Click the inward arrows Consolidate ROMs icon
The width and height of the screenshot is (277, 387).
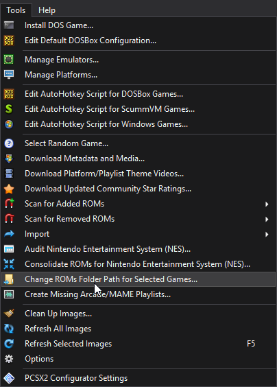(x=9, y=264)
